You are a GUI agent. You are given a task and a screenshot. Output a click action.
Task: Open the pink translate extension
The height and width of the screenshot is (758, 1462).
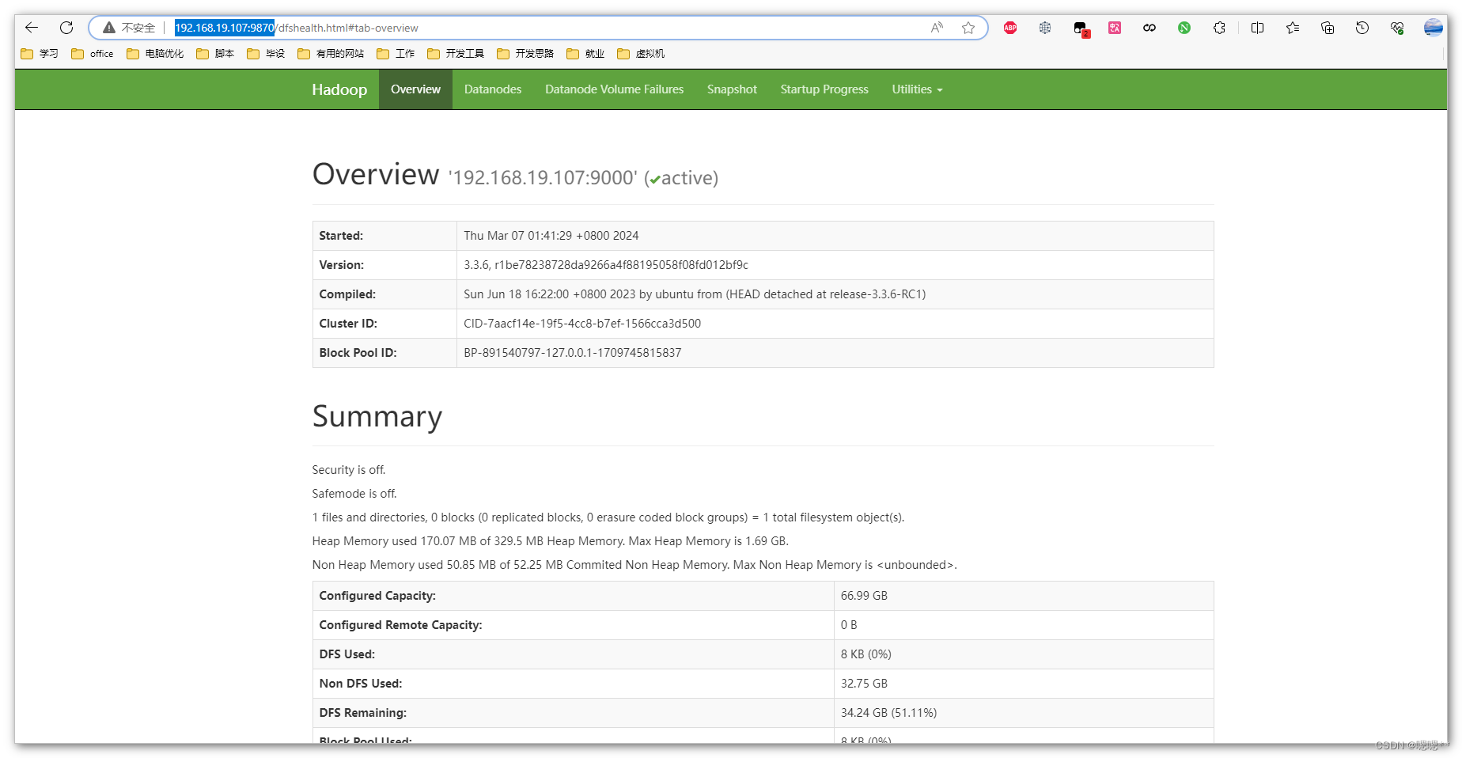point(1115,28)
